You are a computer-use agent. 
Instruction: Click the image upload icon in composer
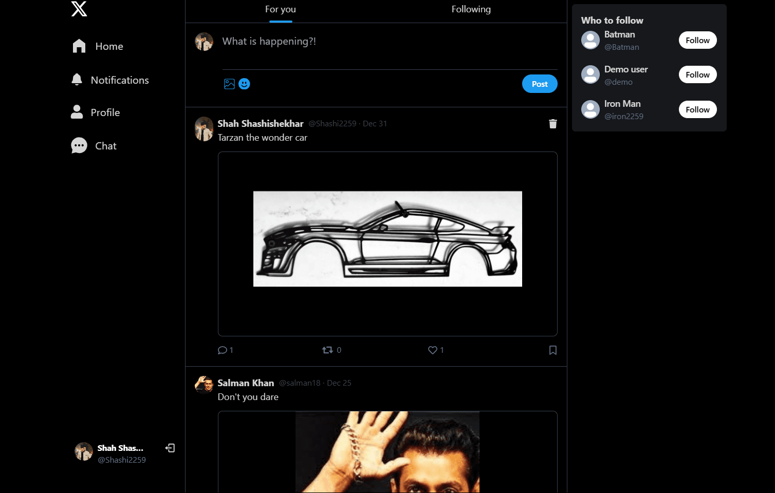click(229, 84)
